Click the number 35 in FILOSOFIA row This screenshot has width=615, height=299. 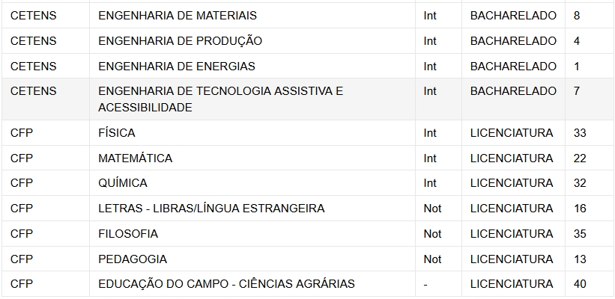click(x=580, y=234)
